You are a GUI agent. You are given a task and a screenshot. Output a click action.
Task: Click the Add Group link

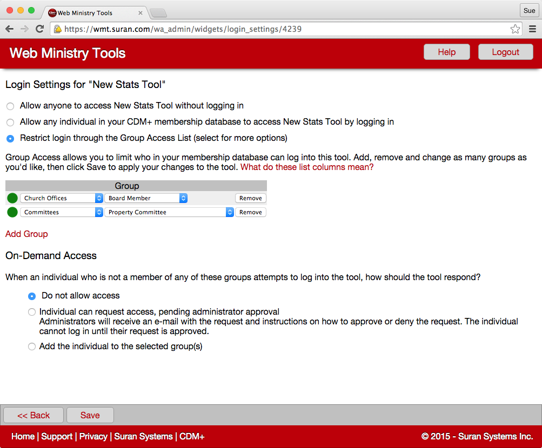point(26,234)
